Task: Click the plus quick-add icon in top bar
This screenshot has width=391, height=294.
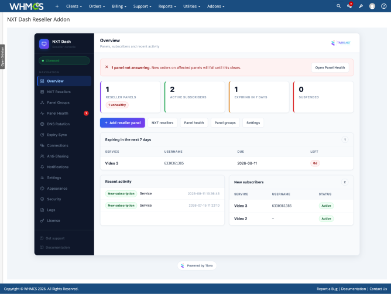Action: click(57, 6)
